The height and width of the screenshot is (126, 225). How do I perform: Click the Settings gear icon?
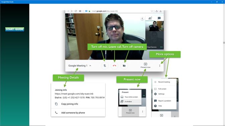[155, 94]
